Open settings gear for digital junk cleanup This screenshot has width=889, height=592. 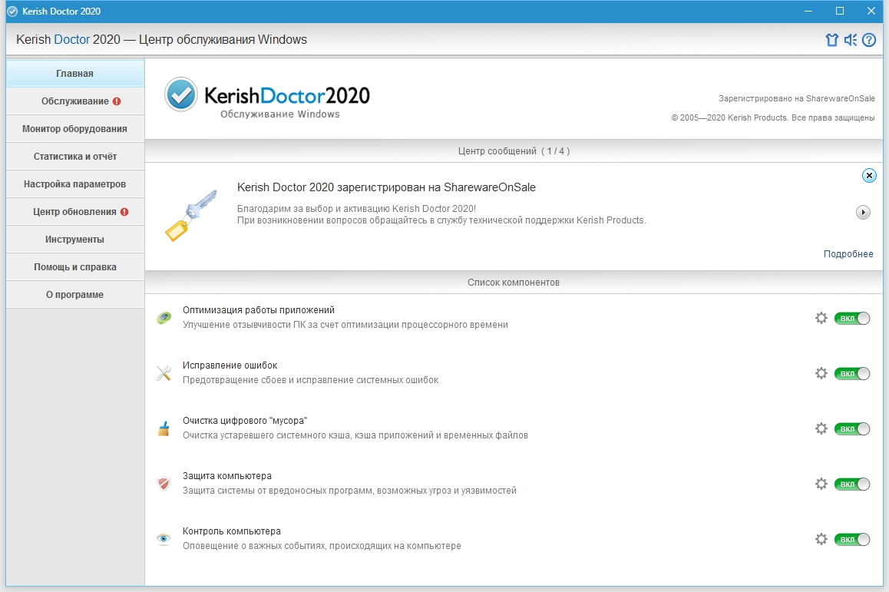[821, 428]
